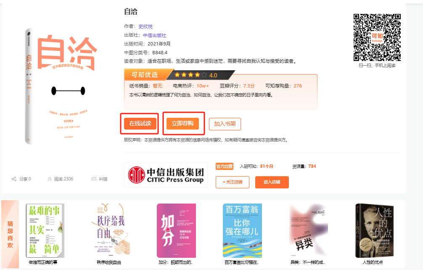The width and height of the screenshot is (423, 270).
Task: Click the 官方自营 badge
Action: click(x=225, y=167)
